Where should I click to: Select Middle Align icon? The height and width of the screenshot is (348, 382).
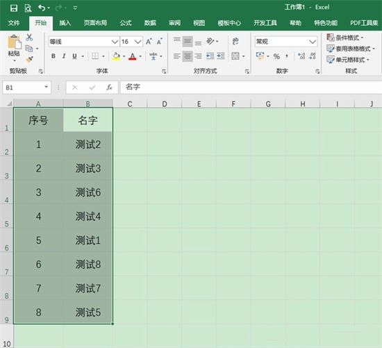coord(188,41)
